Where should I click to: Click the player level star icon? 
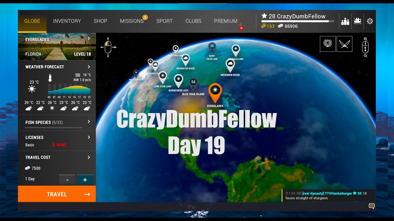264,16
